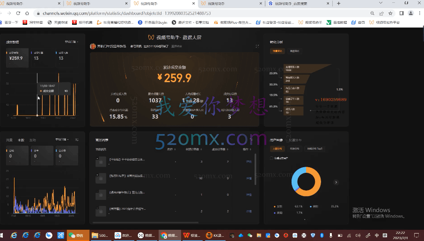
Task: Click the share page icon in address bar
Action: [381, 13]
